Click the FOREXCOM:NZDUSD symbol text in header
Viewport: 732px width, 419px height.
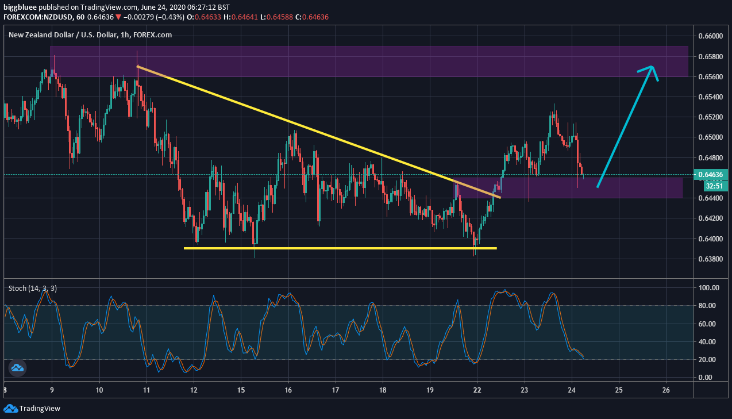(x=38, y=17)
